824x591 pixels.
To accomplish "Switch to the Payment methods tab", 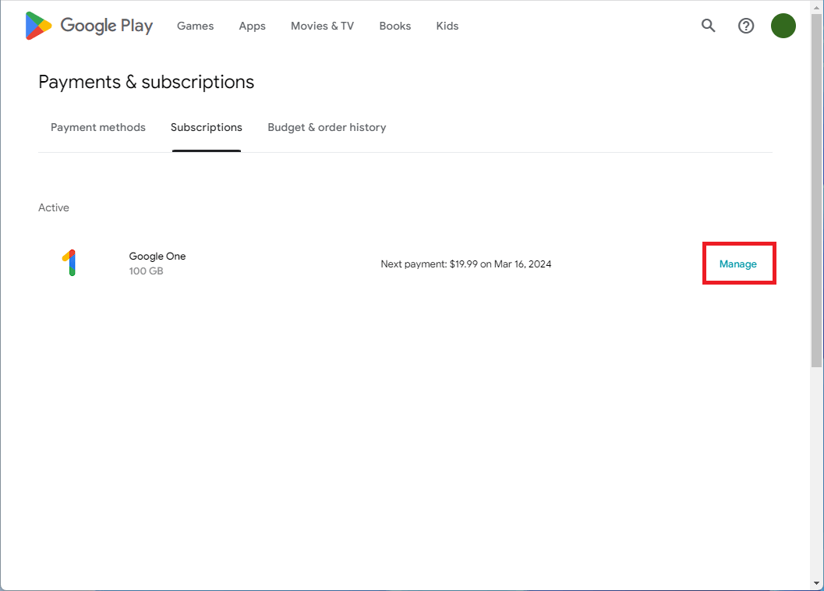I will point(97,127).
